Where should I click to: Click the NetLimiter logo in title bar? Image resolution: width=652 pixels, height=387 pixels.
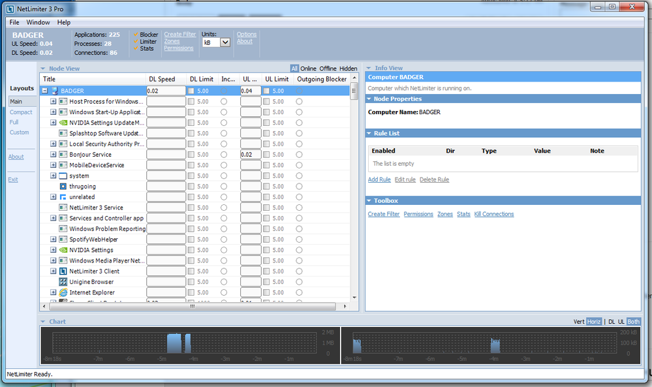coord(10,8)
